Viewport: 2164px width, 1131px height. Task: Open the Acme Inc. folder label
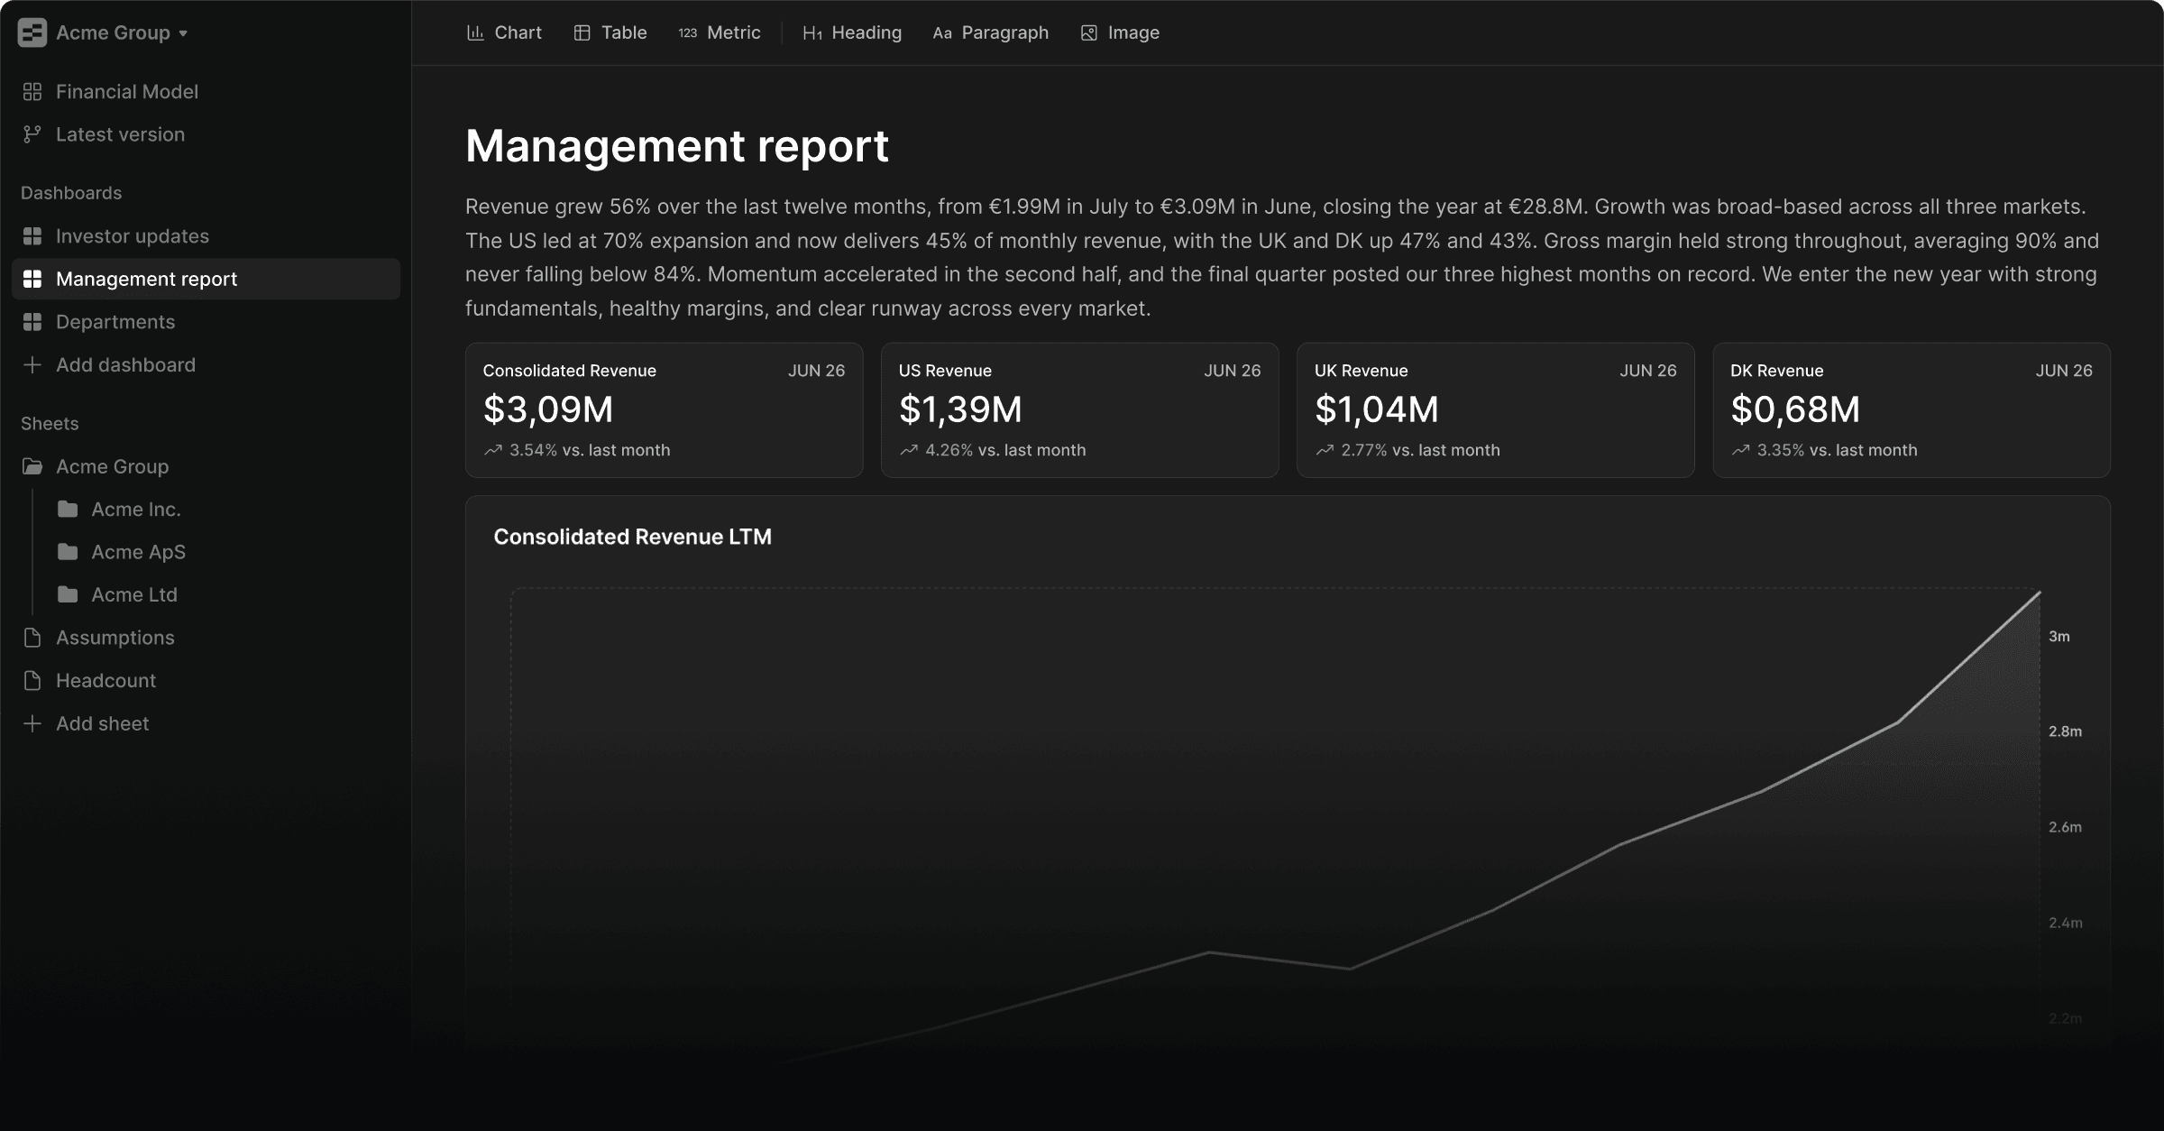(136, 509)
